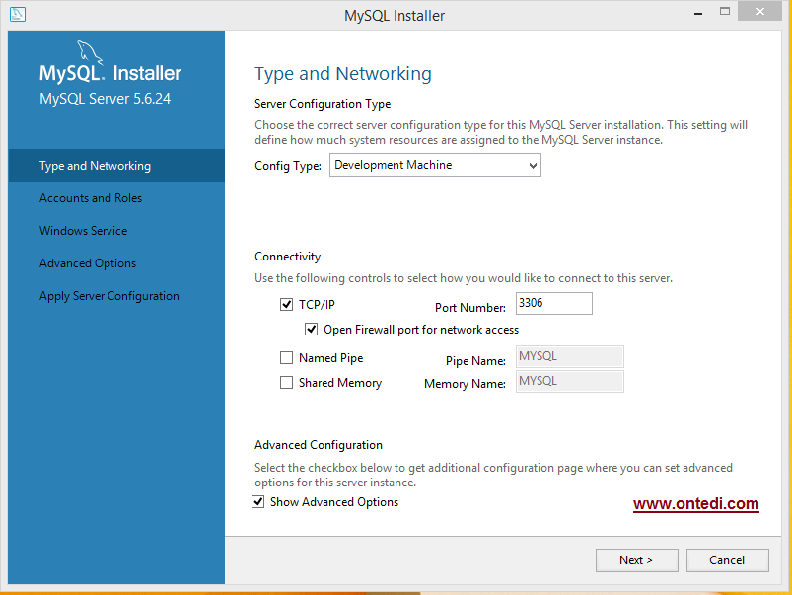Click the Memory Name field

(x=570, y=381)
